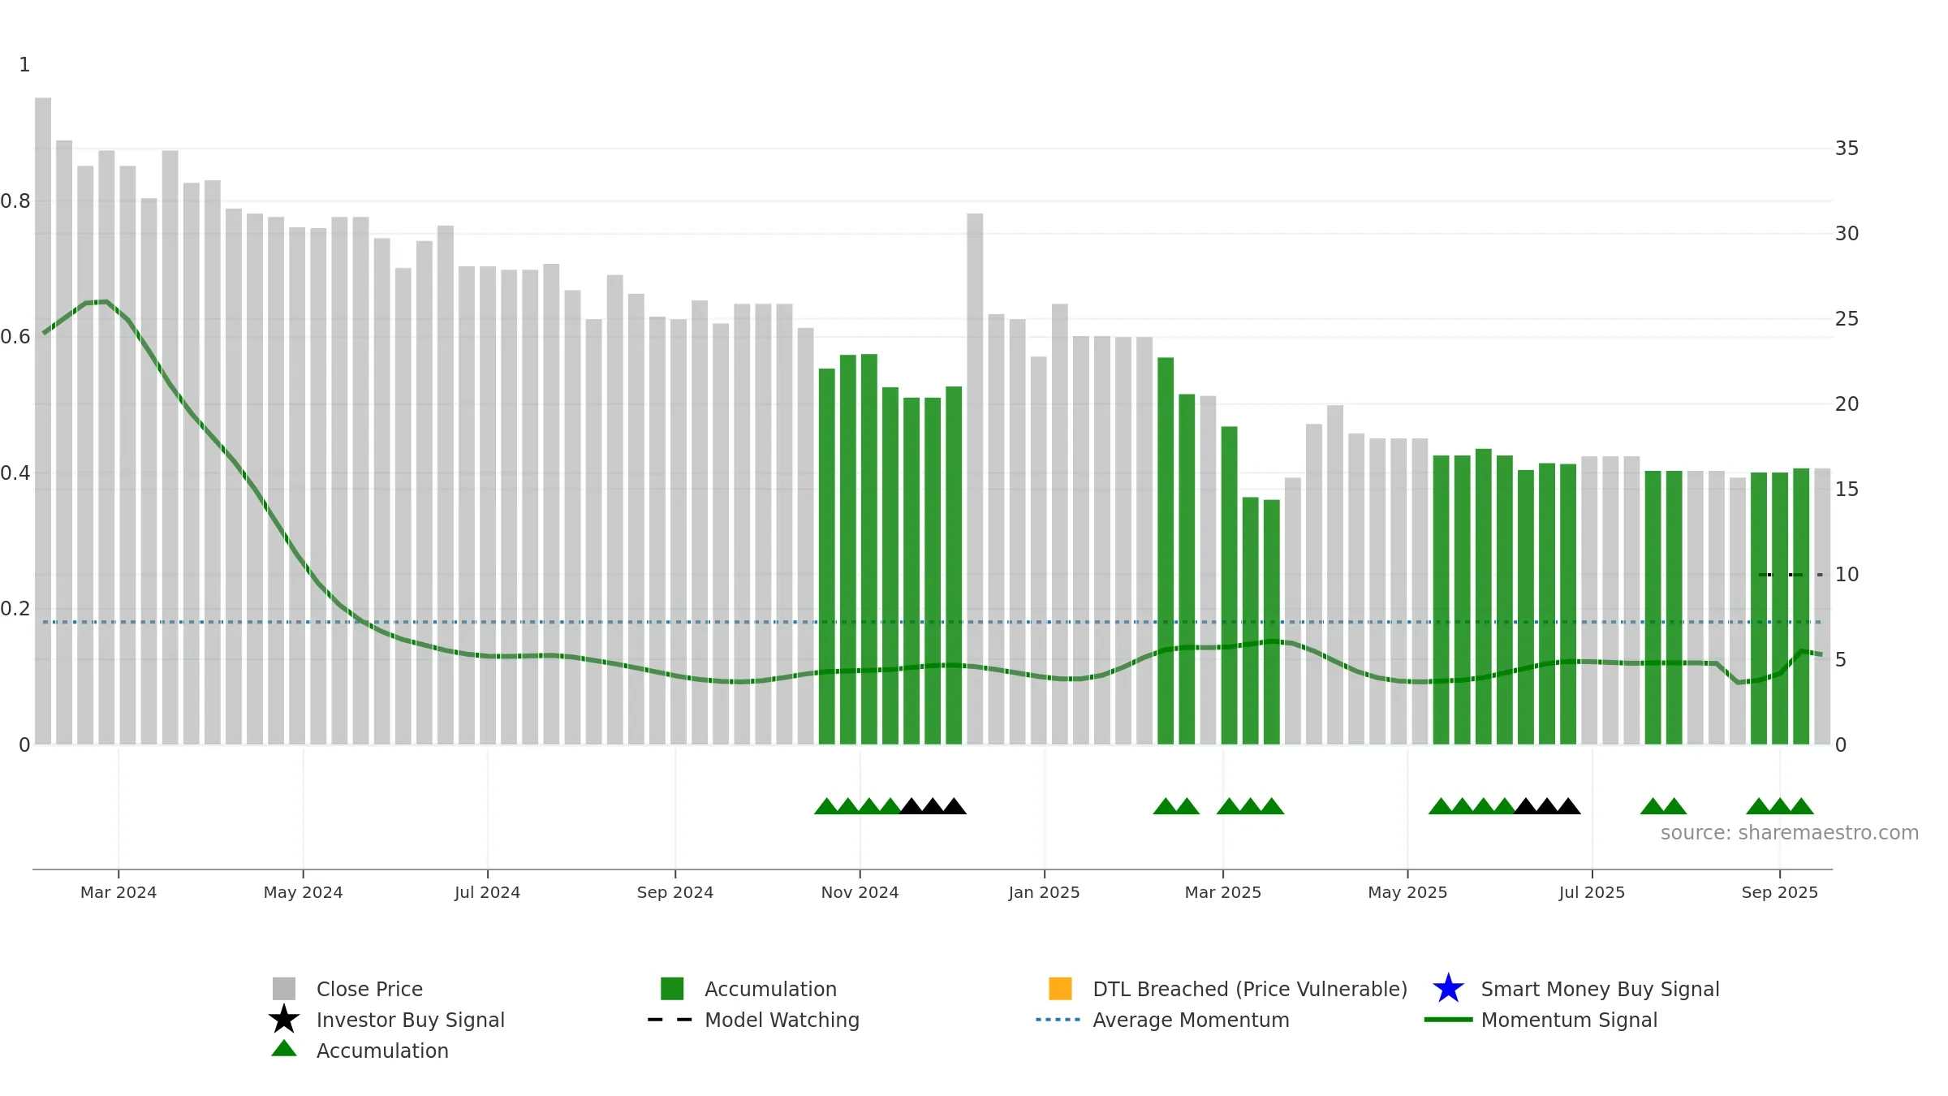Click the Jan 2025 axis label
1948x1096 pixels.
point(1044,892)
